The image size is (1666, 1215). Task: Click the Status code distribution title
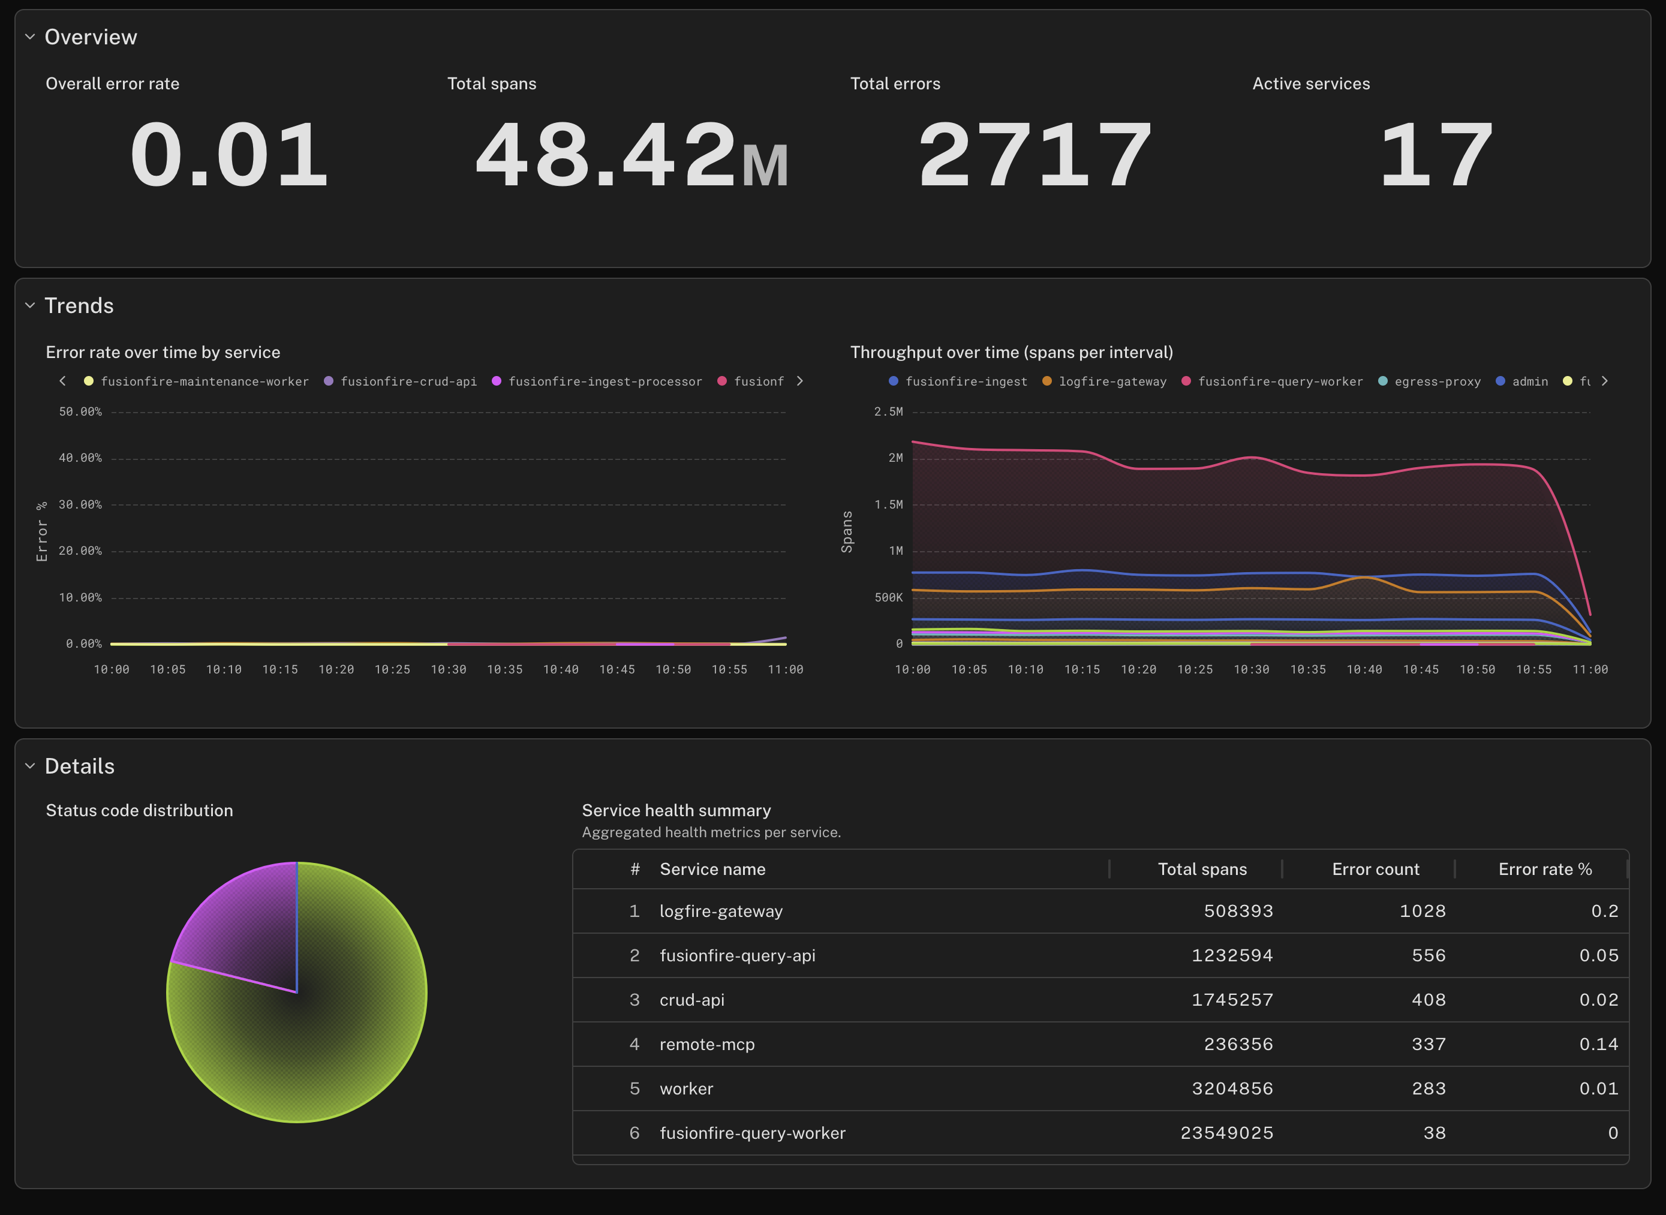[139, 810]
